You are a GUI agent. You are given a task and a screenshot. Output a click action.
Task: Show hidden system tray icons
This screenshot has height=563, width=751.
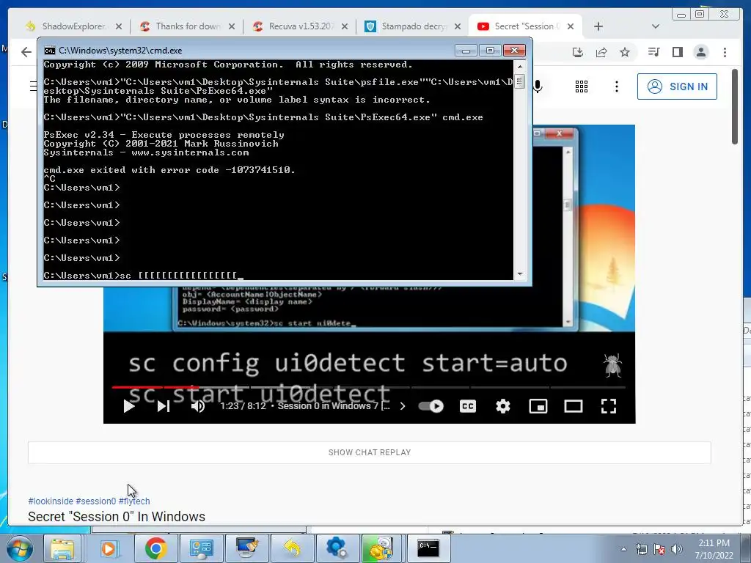tap(623, 549)
